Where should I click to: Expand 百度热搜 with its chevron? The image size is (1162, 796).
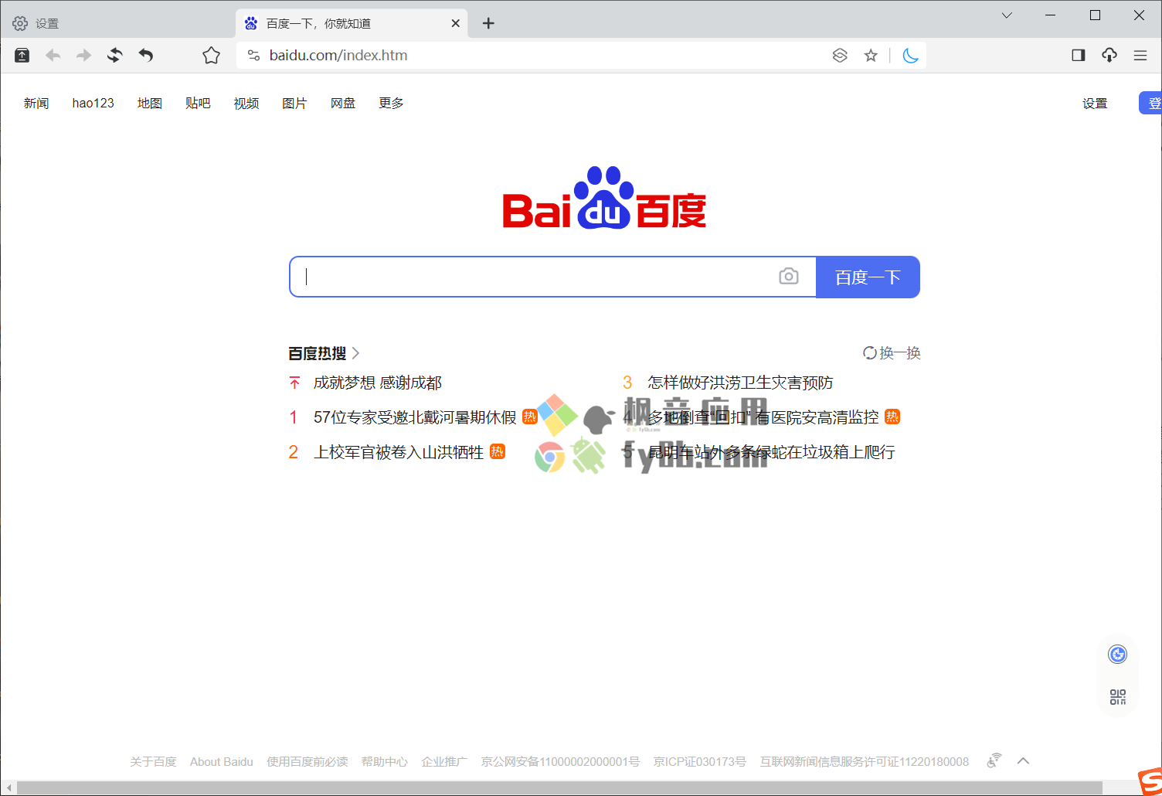coord(355,353)
